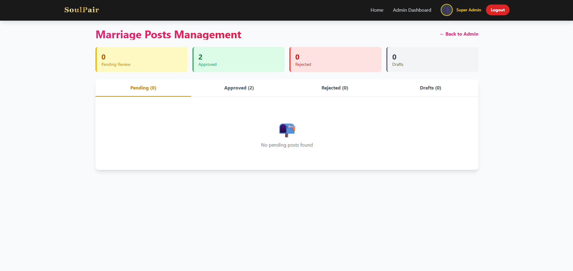Click the Super Admin username
573x271 pixels.
pos(469,10)
